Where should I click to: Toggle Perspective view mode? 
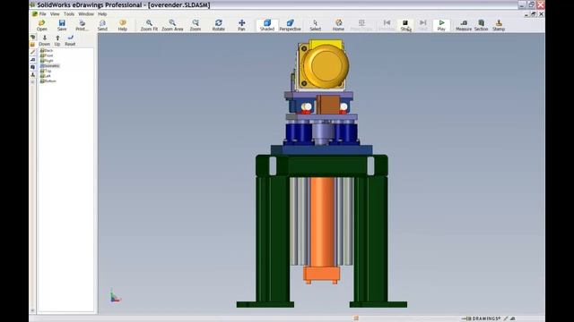point(290,25)
